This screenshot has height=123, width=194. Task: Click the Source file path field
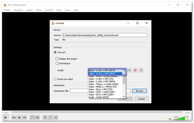click(x=105, y=35)
